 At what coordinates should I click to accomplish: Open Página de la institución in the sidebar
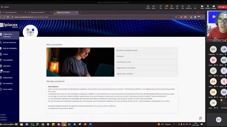tap(10, 35)
